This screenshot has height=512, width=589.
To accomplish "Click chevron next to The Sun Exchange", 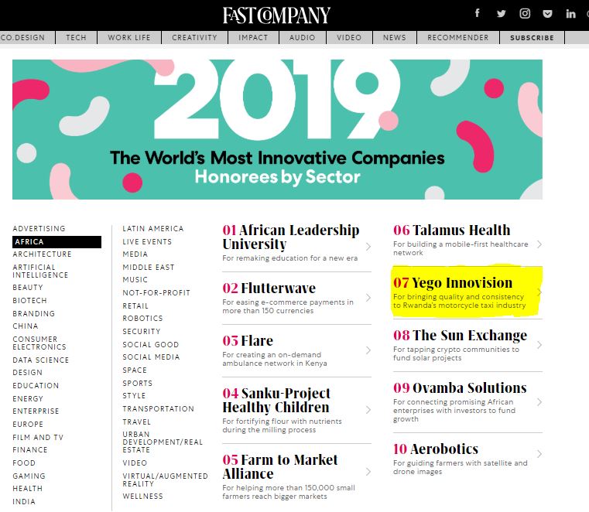I will coord(539,345).
